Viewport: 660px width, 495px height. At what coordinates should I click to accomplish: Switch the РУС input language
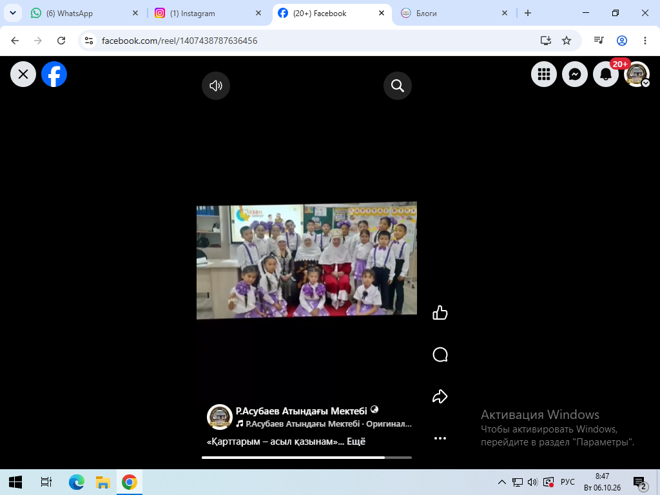(567, 482)
